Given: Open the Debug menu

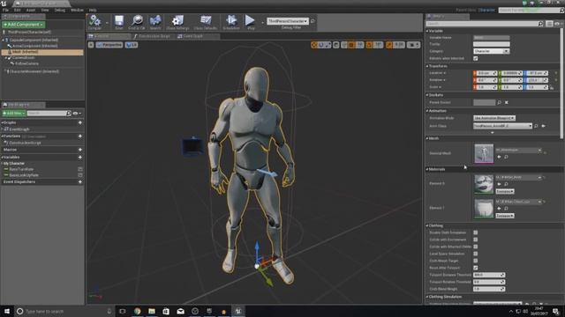Looking at the screenshot, I should click(x=60, y=10).
